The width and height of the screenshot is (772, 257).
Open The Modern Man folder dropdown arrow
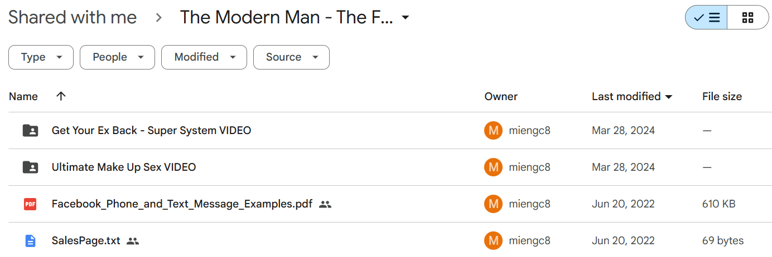point(406,18)
